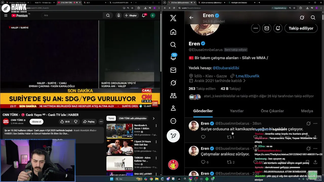
Task: Click Grok icon in X profile header
Action: tap(302, 17)
